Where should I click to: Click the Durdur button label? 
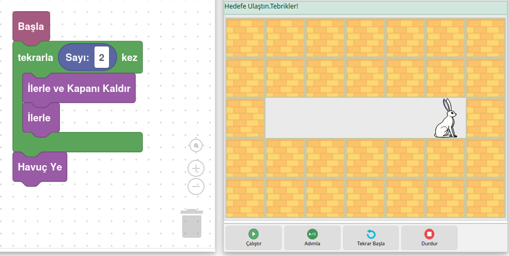pos(429,244)
